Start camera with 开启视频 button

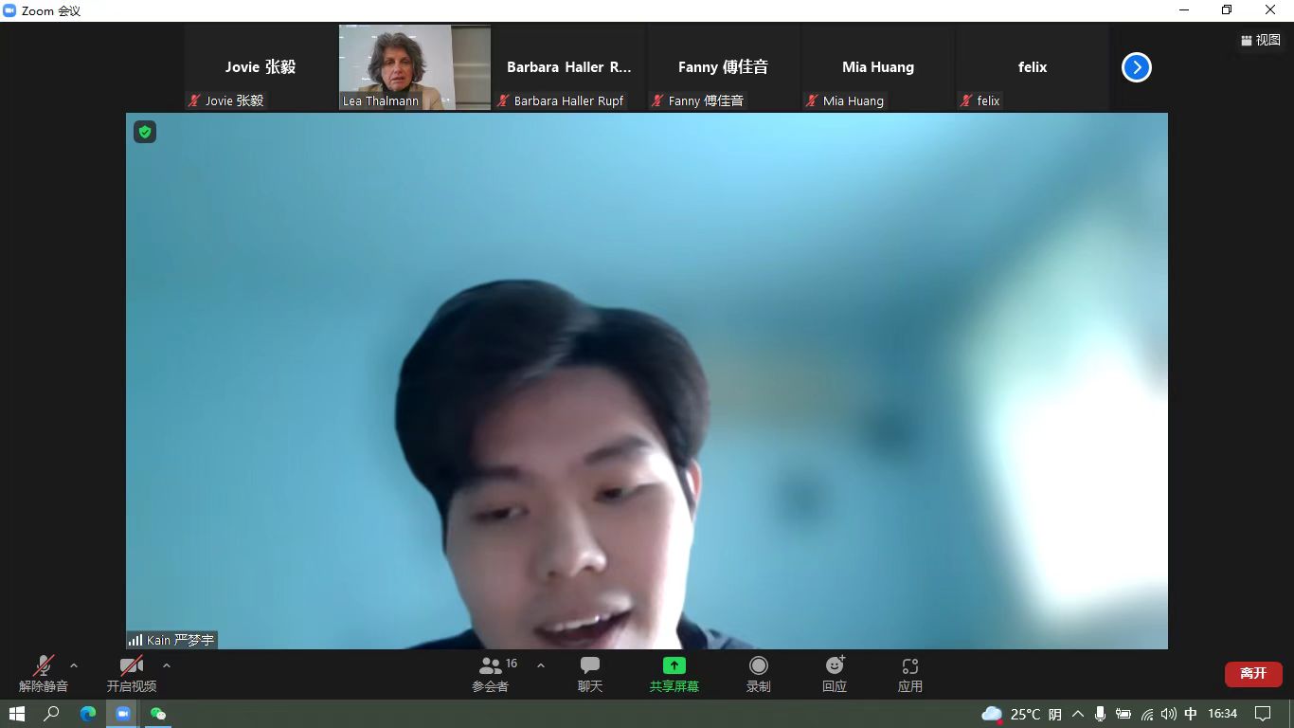132,674
